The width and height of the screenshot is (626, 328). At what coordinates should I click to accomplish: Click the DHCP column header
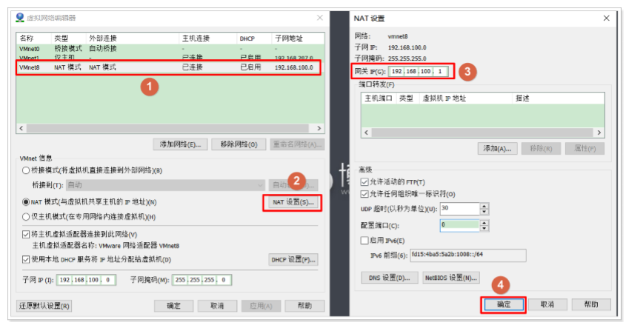click(x=253, y=39)
